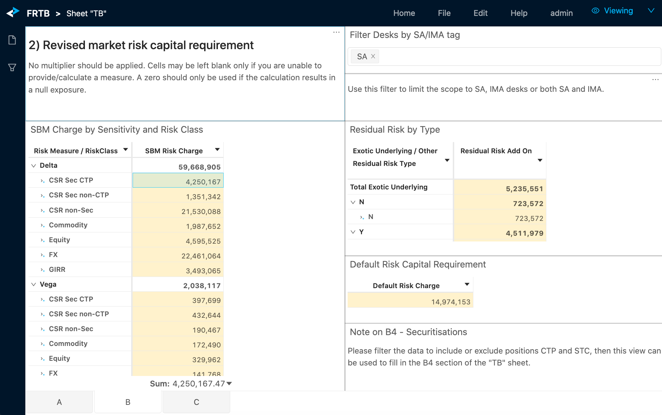The image size is (662, 415).
Task: Open the Edit menu
Action: 481,13
